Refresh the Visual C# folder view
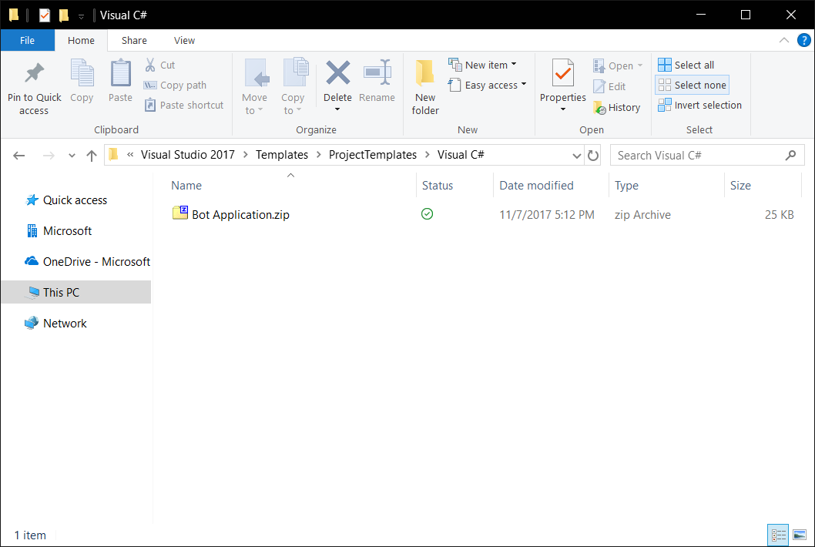815x547 pixels. (593, 155)
